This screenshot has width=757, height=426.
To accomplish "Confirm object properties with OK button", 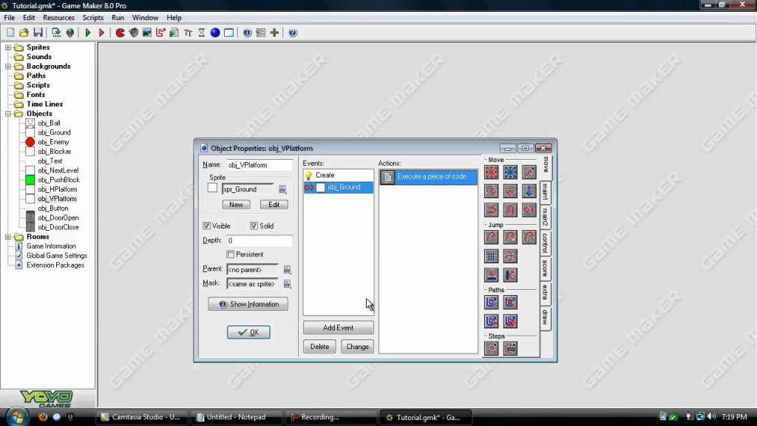I will click(248, 332).
